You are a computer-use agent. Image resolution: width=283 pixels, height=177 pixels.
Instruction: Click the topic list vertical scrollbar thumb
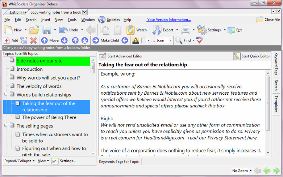(93, 68)
